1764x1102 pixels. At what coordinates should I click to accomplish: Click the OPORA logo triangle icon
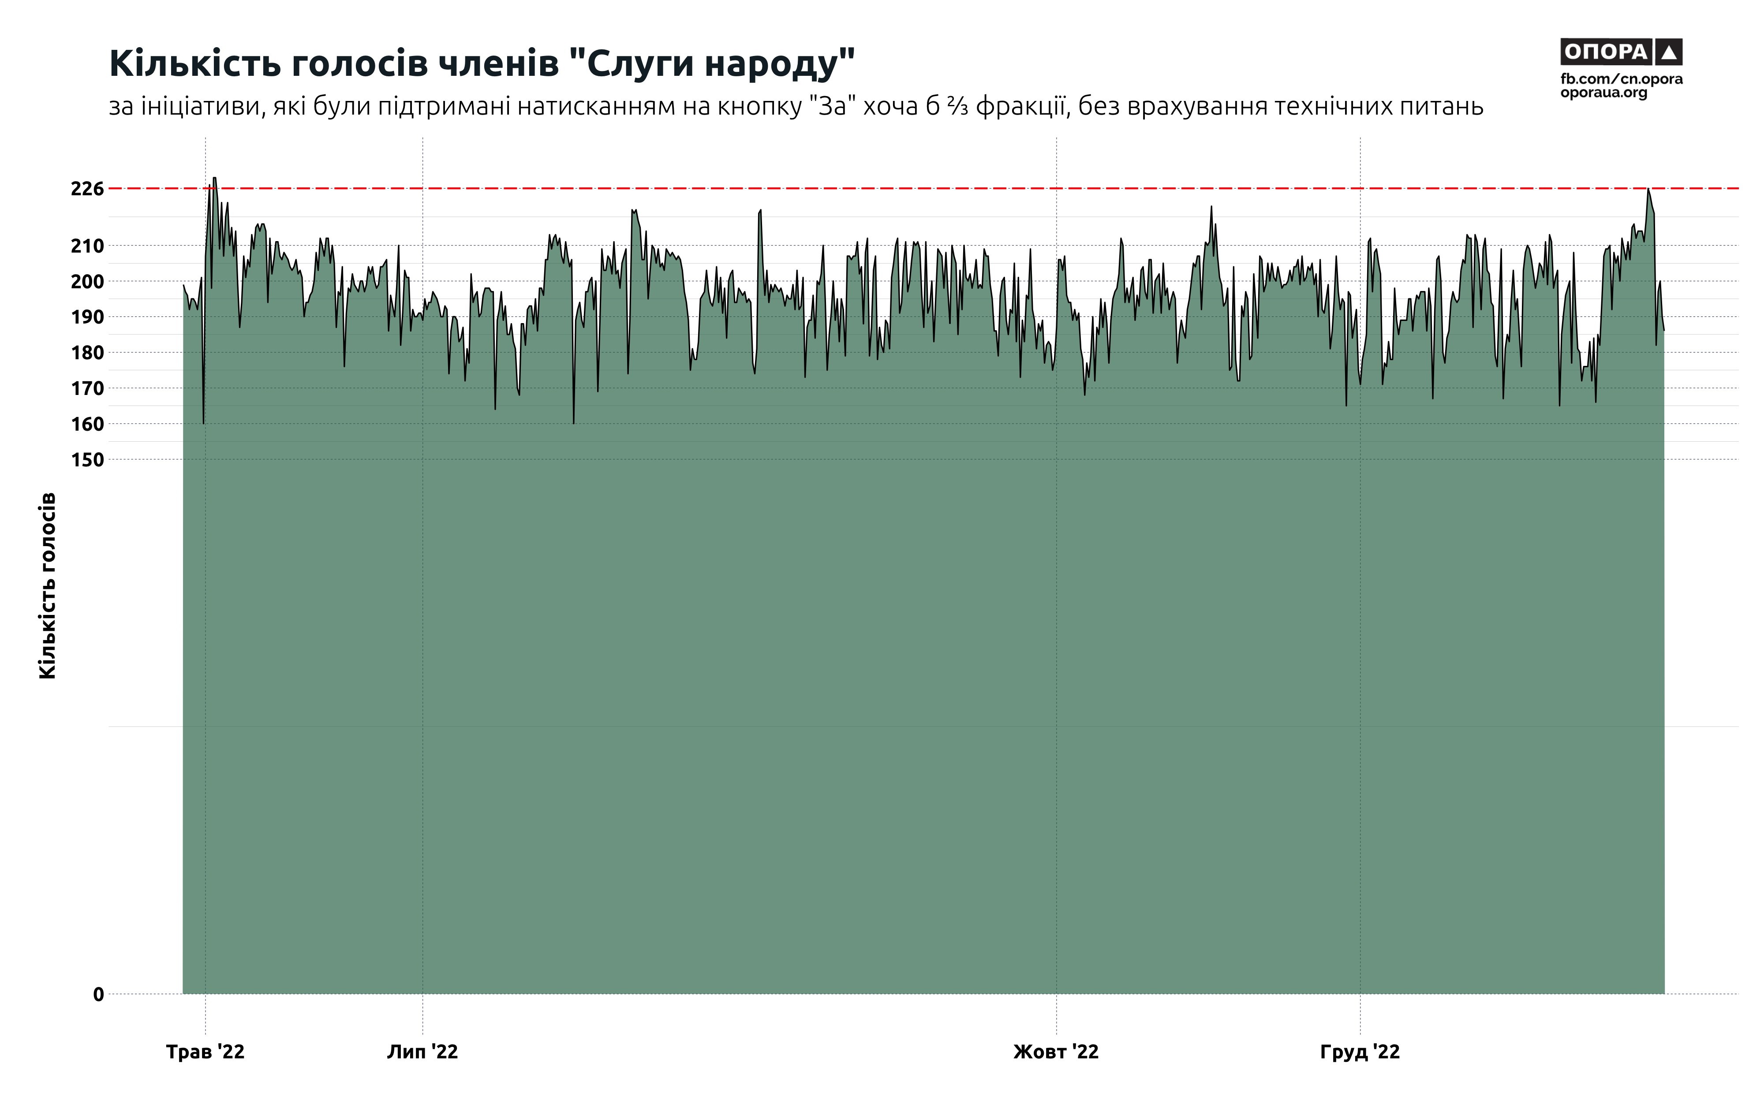coord(1669,52)
